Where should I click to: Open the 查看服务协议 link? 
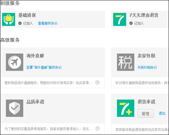point(48,23)
